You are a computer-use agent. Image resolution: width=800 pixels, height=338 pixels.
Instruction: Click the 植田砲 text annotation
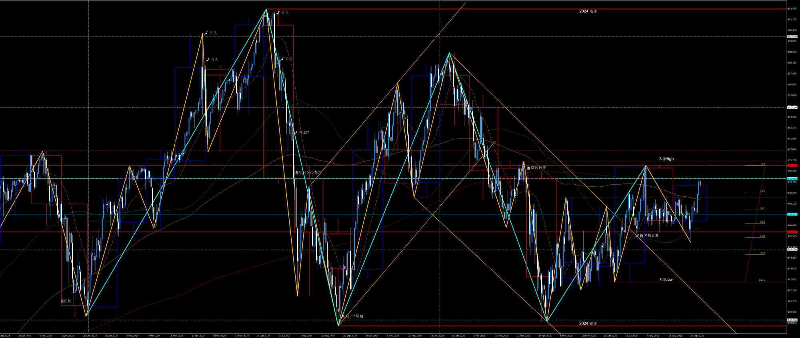66,301
